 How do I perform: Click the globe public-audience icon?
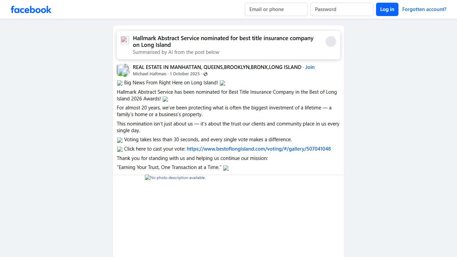point(205,74)
